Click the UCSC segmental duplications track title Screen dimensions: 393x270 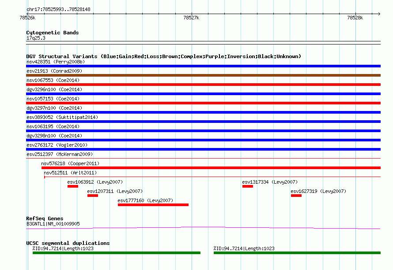[x=68, y=243]
